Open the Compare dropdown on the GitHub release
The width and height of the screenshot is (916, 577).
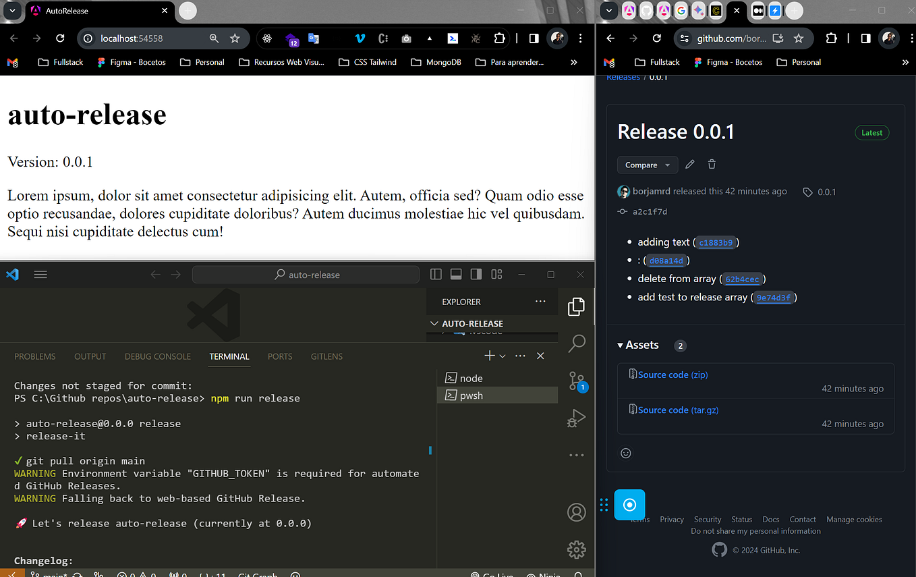646,165
